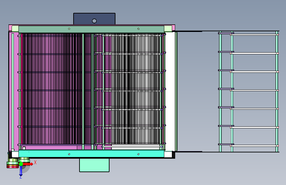Select the green origin sphere of the triad
This screenshot has height=185, width=286.
[21, 164]
